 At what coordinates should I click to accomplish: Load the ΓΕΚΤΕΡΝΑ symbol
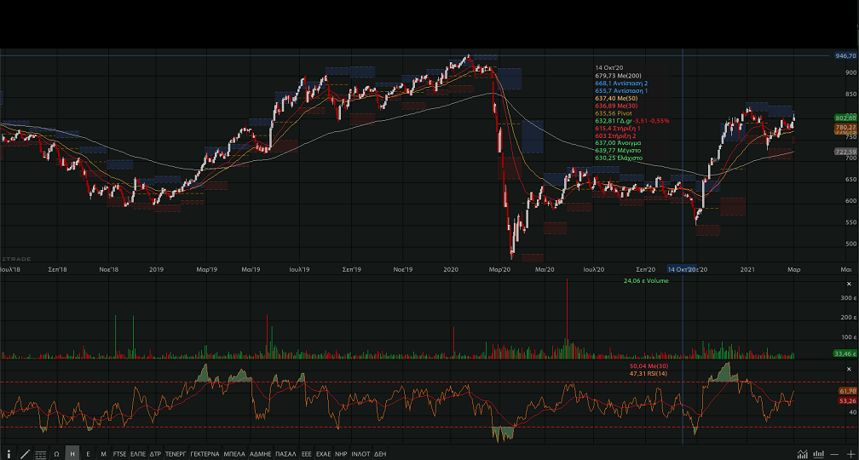[205, 454]
